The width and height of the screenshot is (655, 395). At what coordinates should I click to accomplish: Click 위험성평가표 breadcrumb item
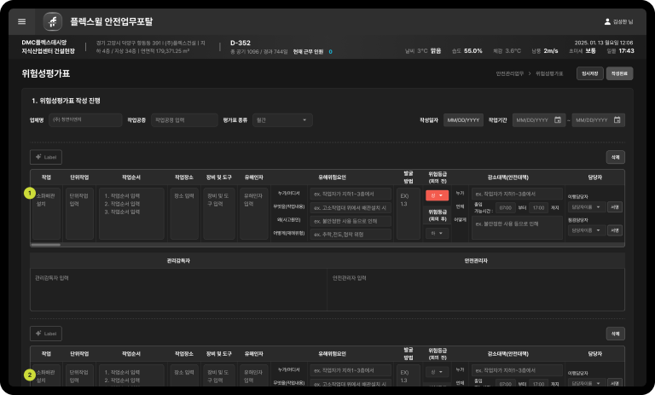(x=549, y=73)
